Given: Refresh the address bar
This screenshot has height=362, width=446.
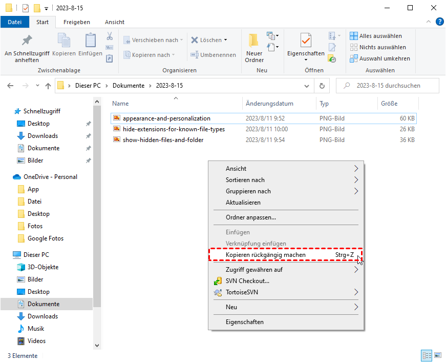Looking at the screenshot, I should [x=322, y=86].
